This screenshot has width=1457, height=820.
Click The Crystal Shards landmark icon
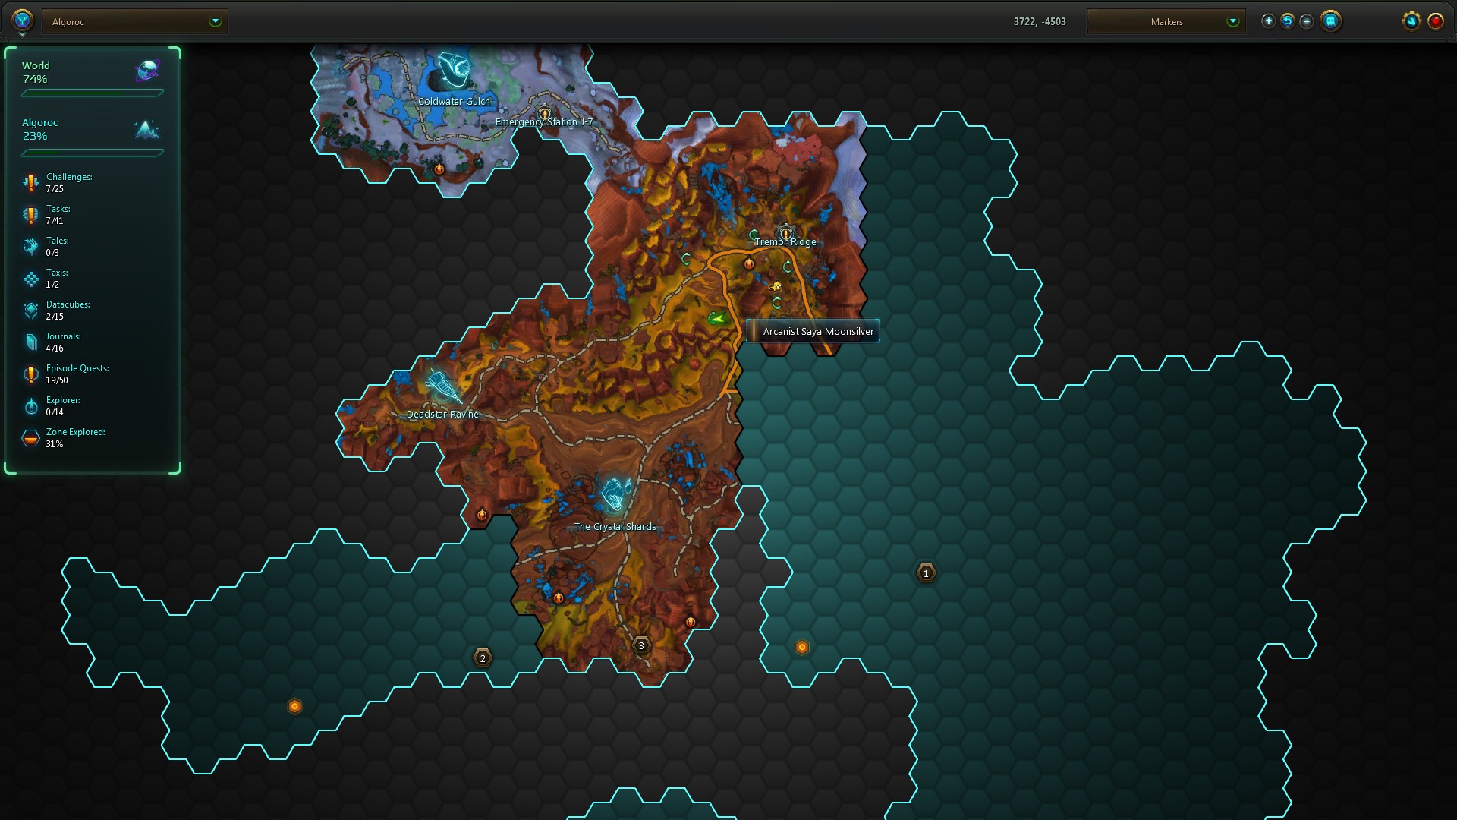point(615,495)
